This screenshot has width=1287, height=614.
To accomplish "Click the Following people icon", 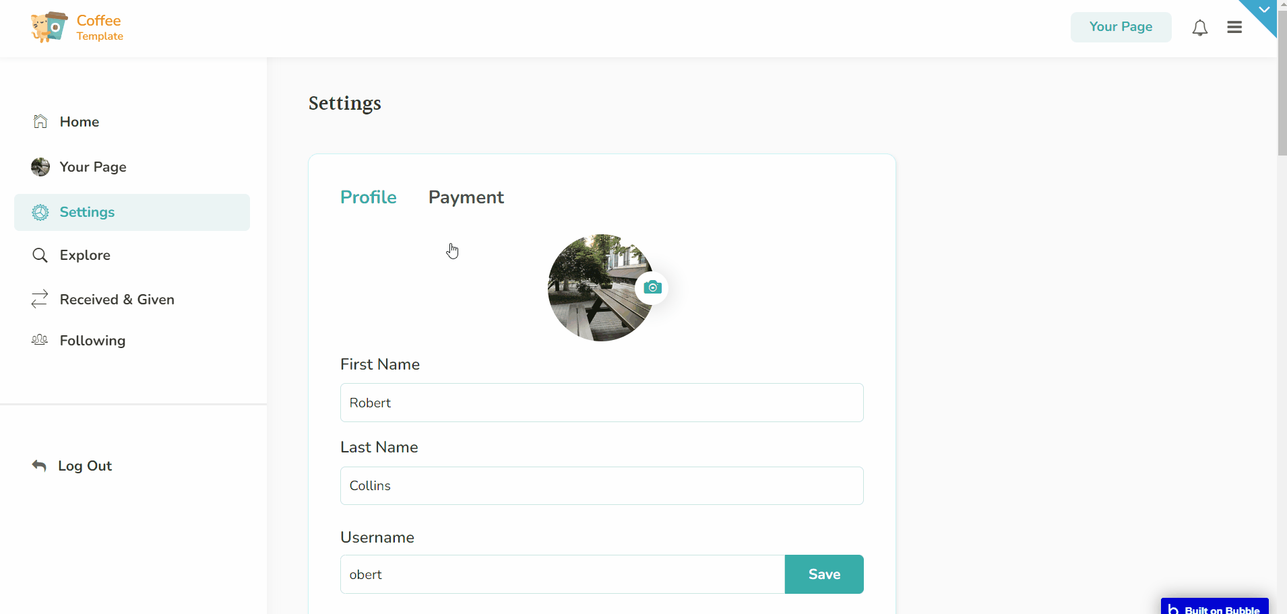I will click(40, 340).
